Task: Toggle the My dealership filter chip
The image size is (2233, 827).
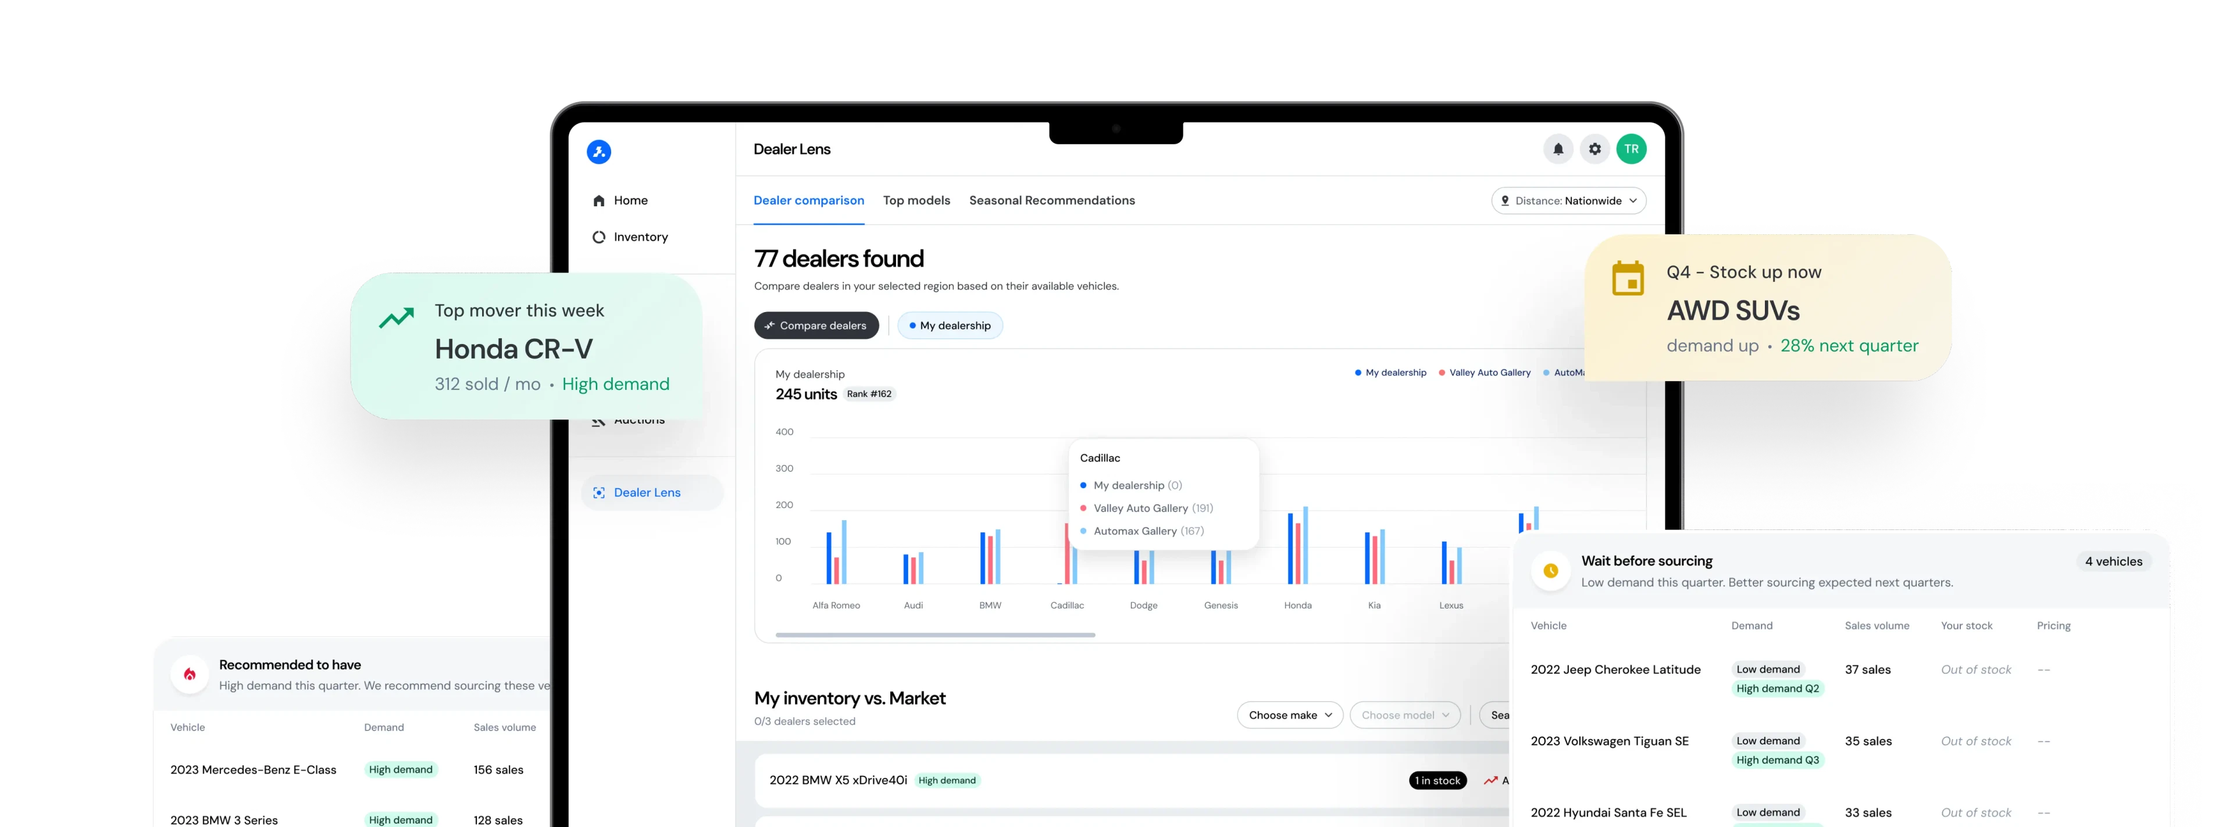Action: (949, 325)
